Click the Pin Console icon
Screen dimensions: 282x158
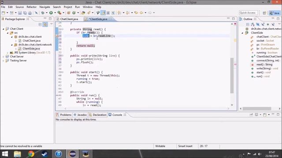click(251, 115)
